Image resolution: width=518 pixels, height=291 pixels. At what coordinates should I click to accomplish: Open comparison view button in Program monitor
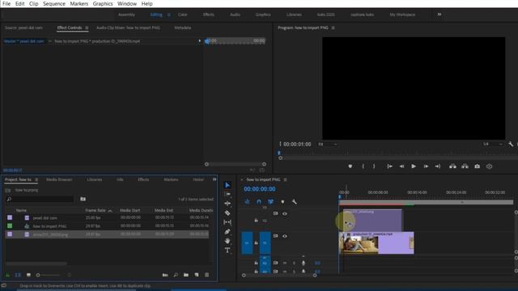coord(489,167)
